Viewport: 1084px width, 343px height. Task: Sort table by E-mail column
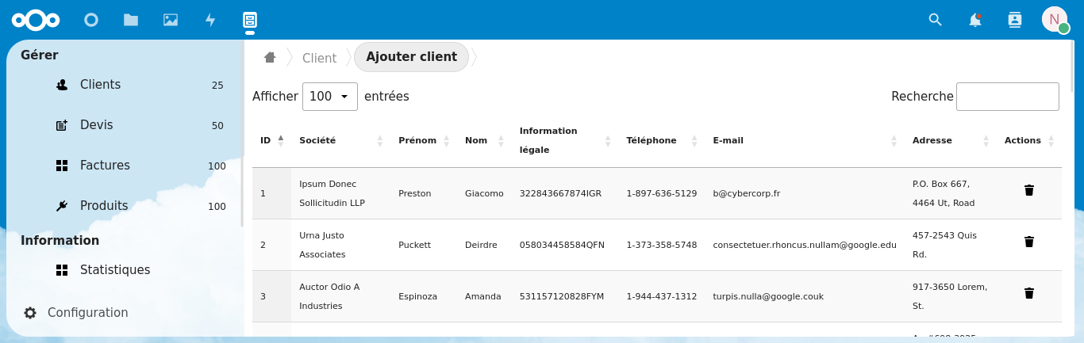[x=805, y=140]
